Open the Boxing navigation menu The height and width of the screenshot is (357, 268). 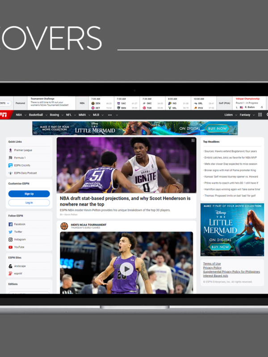pos(54,115)
